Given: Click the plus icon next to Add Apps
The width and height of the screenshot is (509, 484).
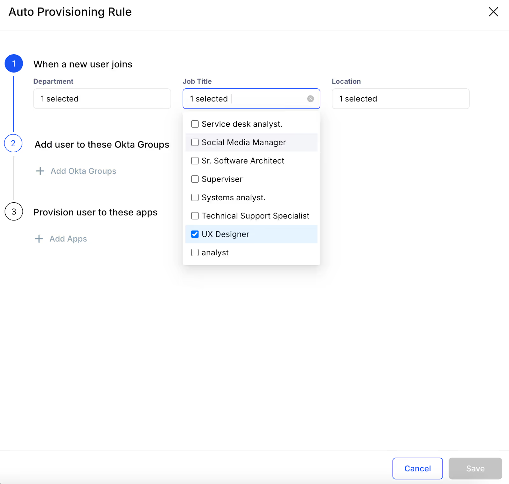Looking at the screenshot, I should point(39,239).
